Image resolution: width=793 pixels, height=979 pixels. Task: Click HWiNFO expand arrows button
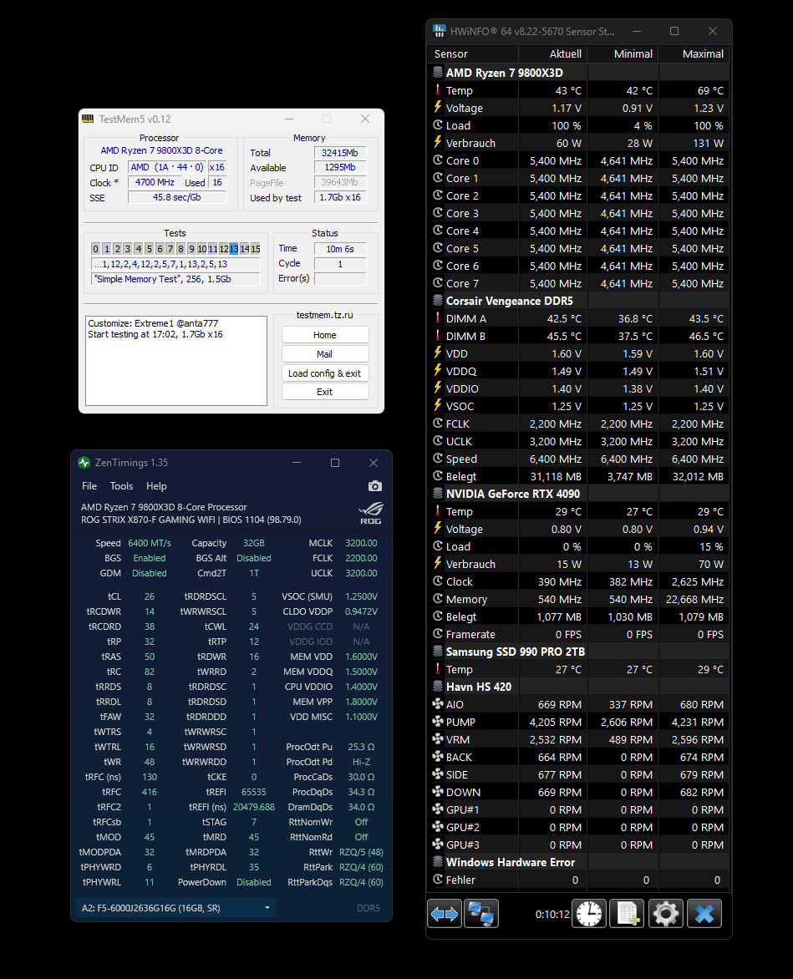(445, 914)
